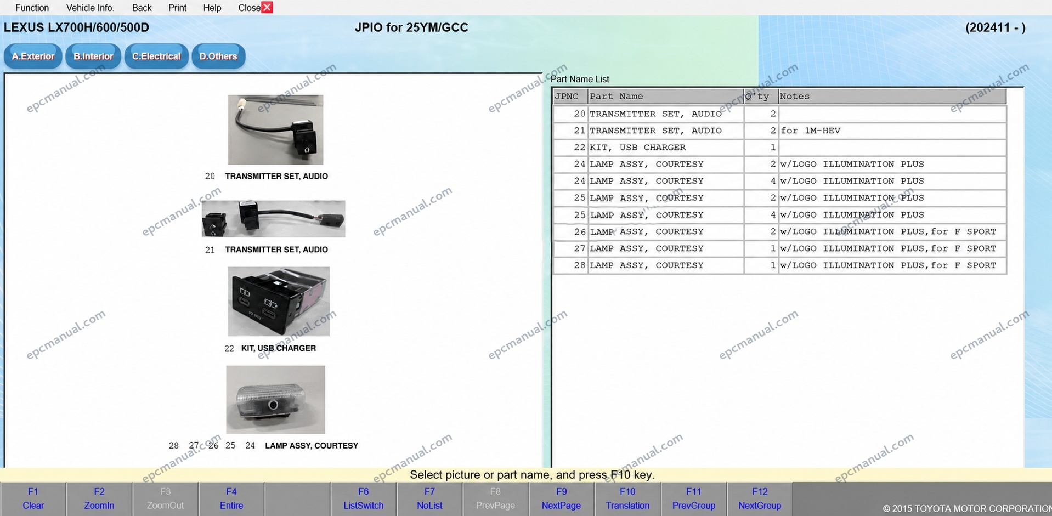Click the Part Name column header
The width and height of the screenshot is (1052, 516).
coord(665,97)
